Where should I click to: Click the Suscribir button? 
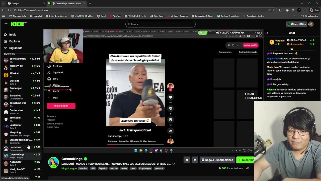coord(246,160)
